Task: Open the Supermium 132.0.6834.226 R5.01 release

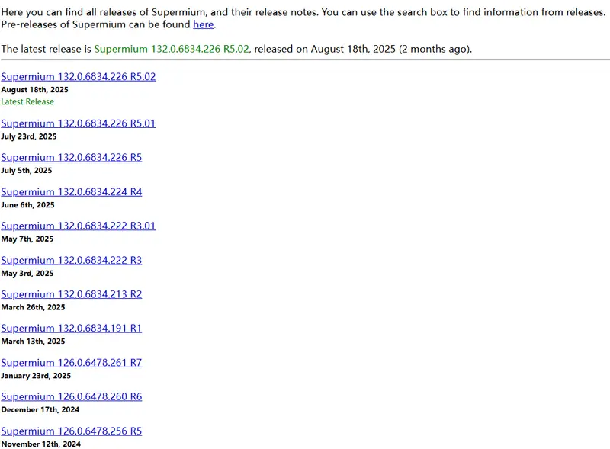Action: pos(78,123)
